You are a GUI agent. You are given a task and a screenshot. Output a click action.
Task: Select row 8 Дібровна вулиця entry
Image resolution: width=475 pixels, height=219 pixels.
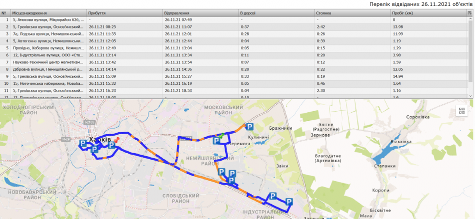[x=50, y=69]
